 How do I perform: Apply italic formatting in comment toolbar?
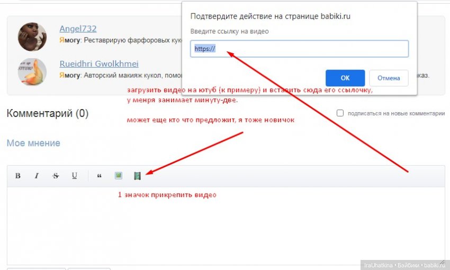click(37, 176)
